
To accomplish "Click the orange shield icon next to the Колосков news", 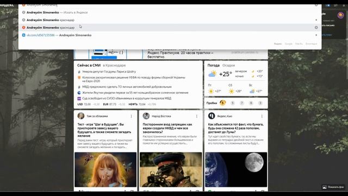I will point(79,77).
